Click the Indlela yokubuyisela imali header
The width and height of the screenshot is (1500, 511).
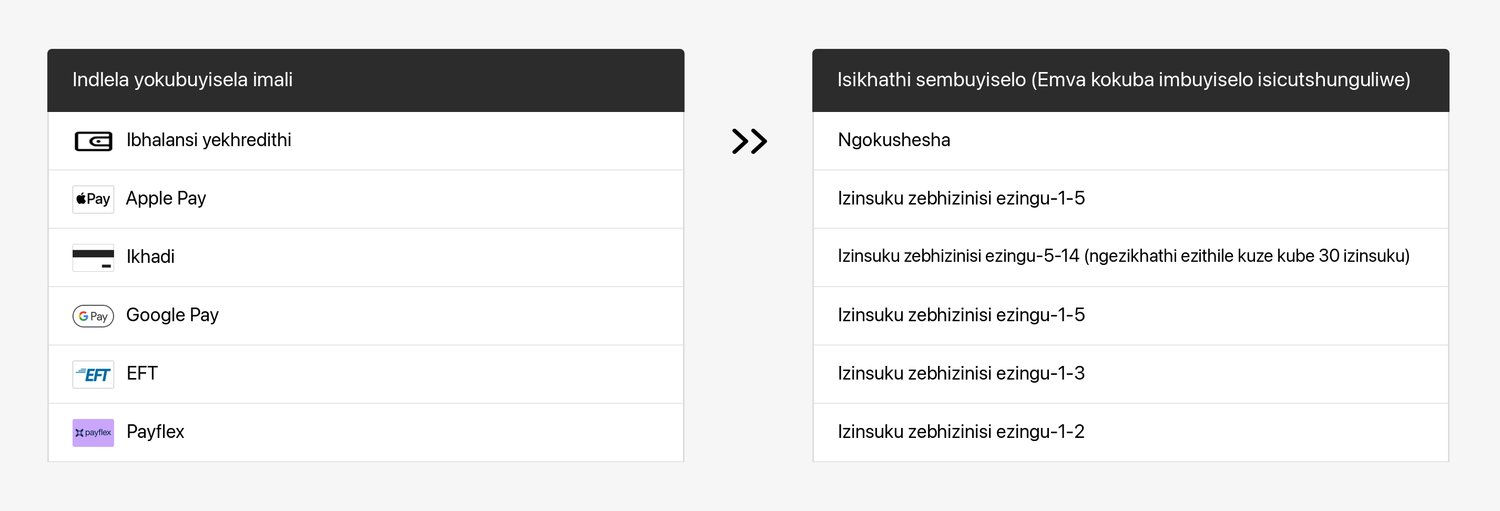point(366,80)
